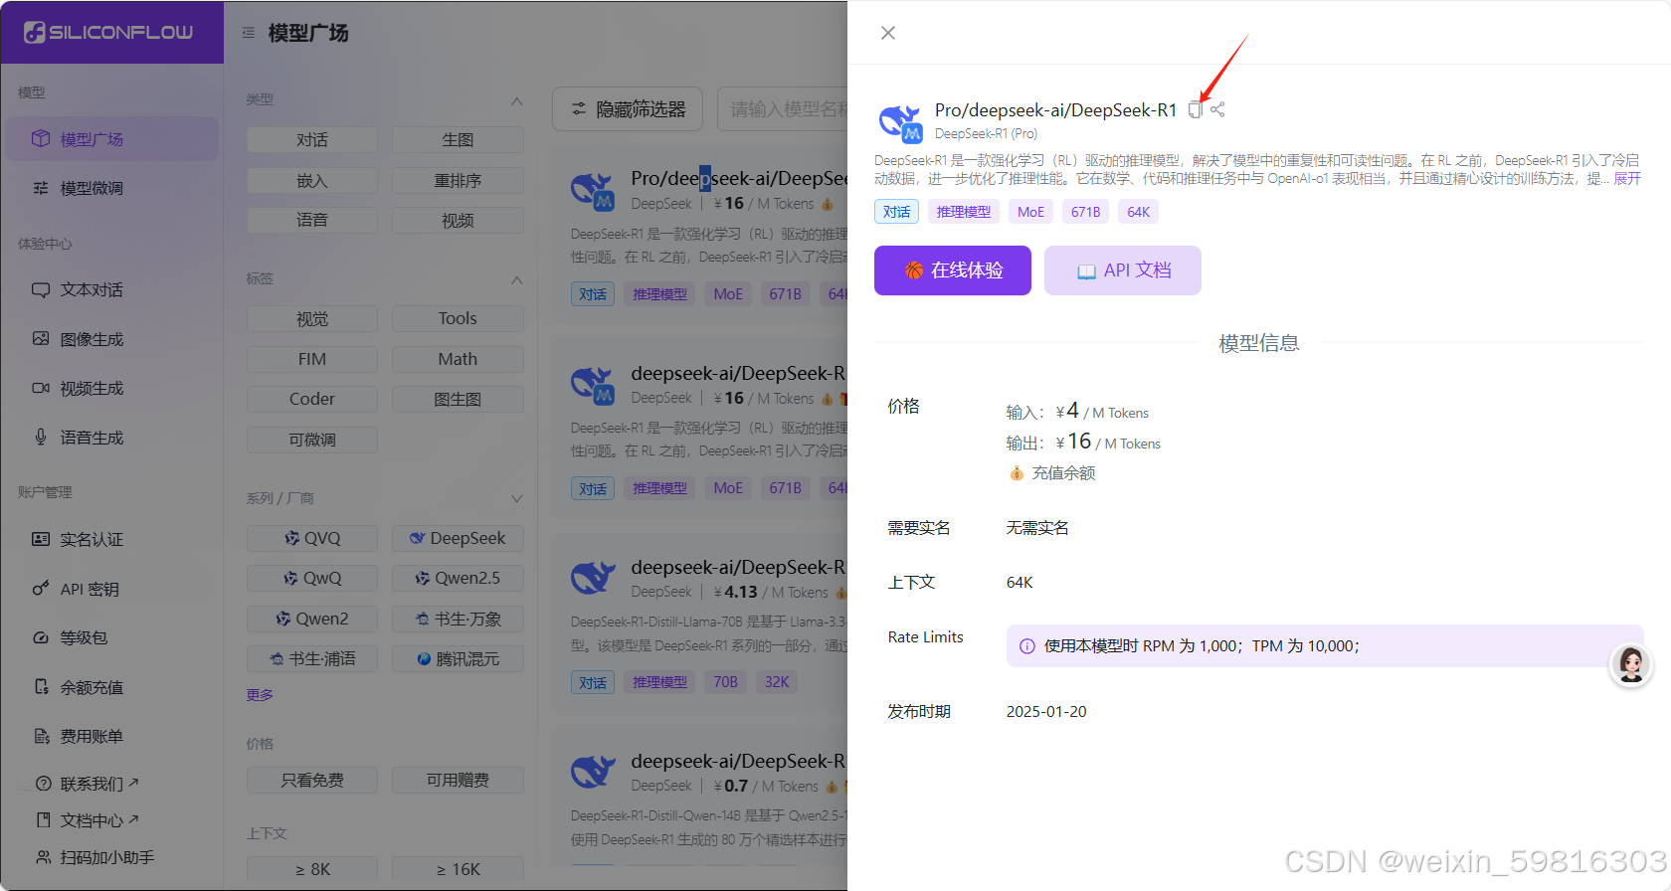Collapse the 标签 filter section
The image size is (1671, 891).
click(516, 280)
